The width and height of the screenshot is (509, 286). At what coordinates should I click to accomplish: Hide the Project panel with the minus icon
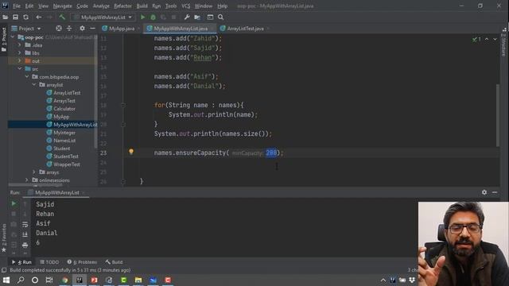coord(92,29)
